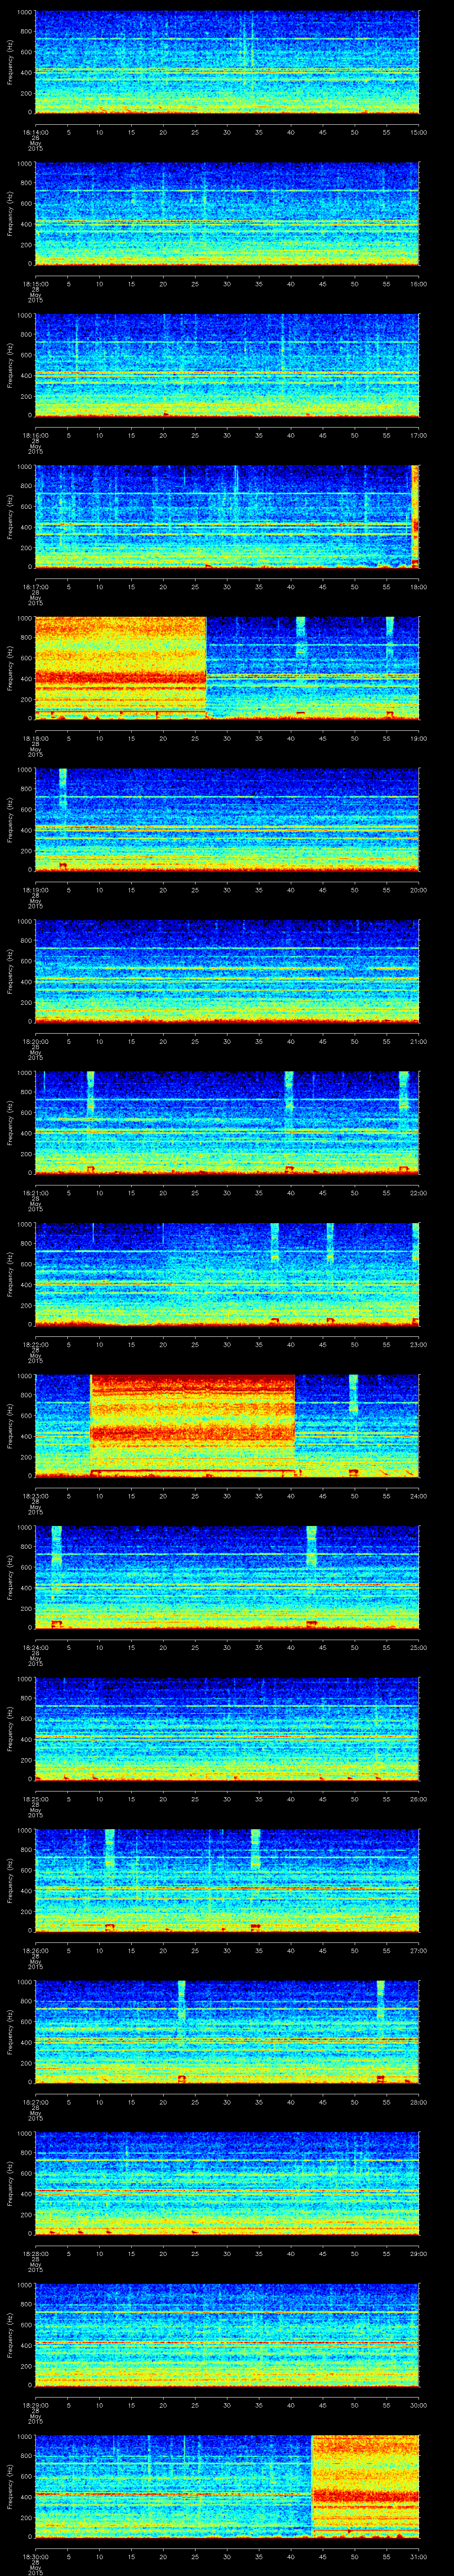Click the 18:26:00 start time label
Image resolution: width=454 pixels, height=2576 pixels.
coord(35,1950)
